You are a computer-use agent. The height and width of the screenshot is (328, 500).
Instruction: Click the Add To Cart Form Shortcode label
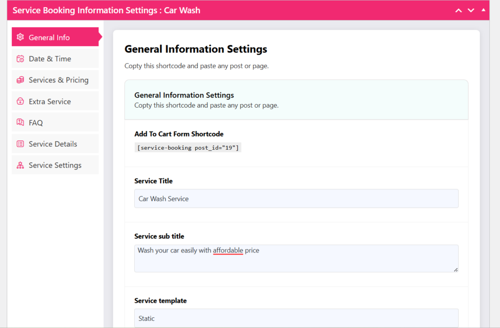point(179,134)
